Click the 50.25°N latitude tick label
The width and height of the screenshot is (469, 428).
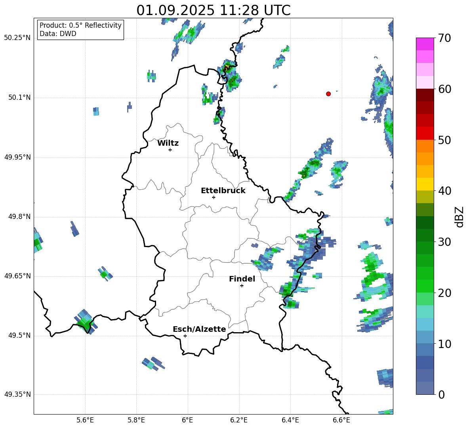pyautogui.click(x=17, y=38)
